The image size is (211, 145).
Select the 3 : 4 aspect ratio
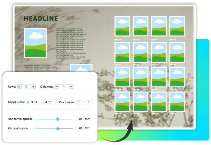[x=28, y=102]
